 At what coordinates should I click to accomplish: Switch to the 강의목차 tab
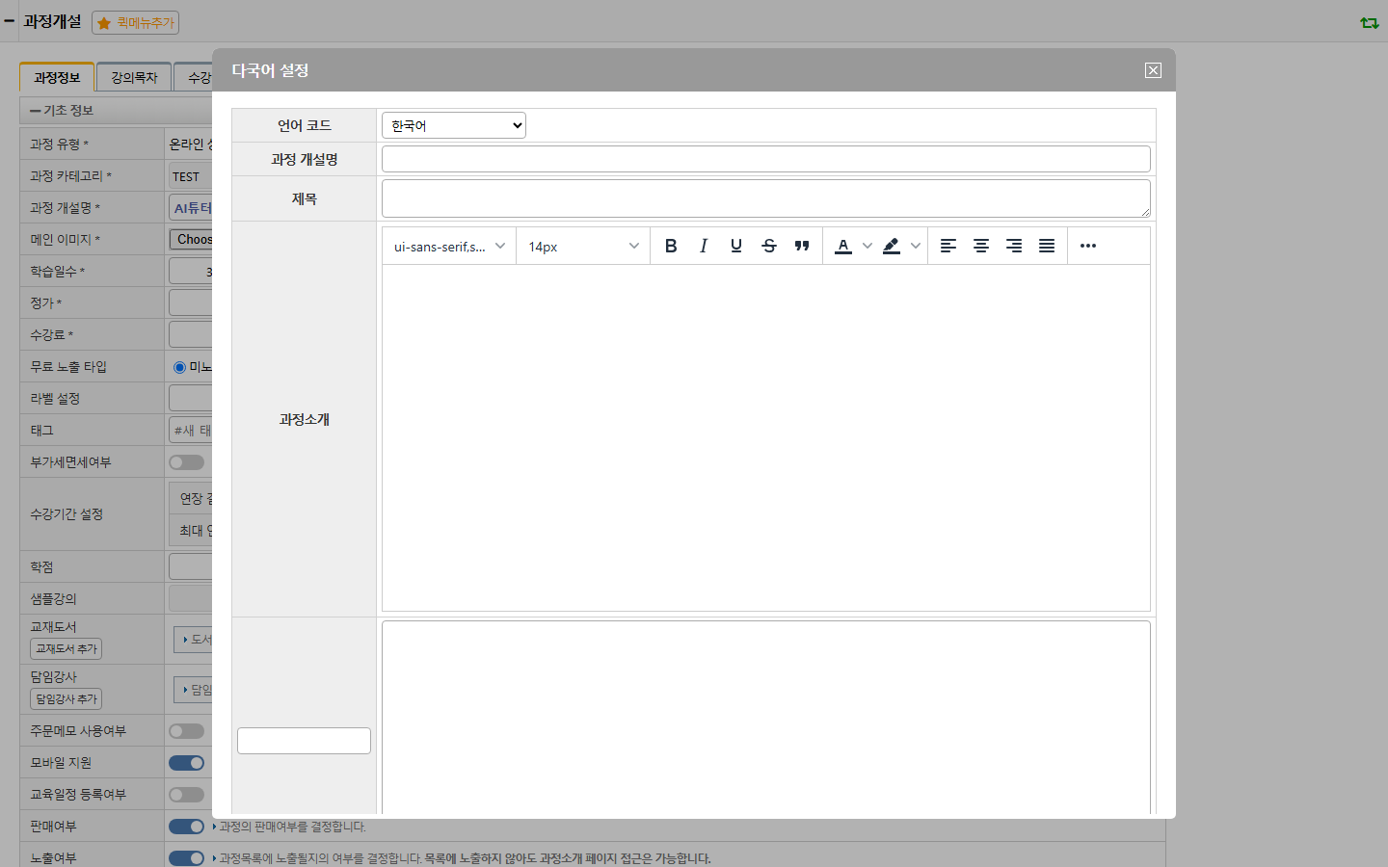[134, 77]
